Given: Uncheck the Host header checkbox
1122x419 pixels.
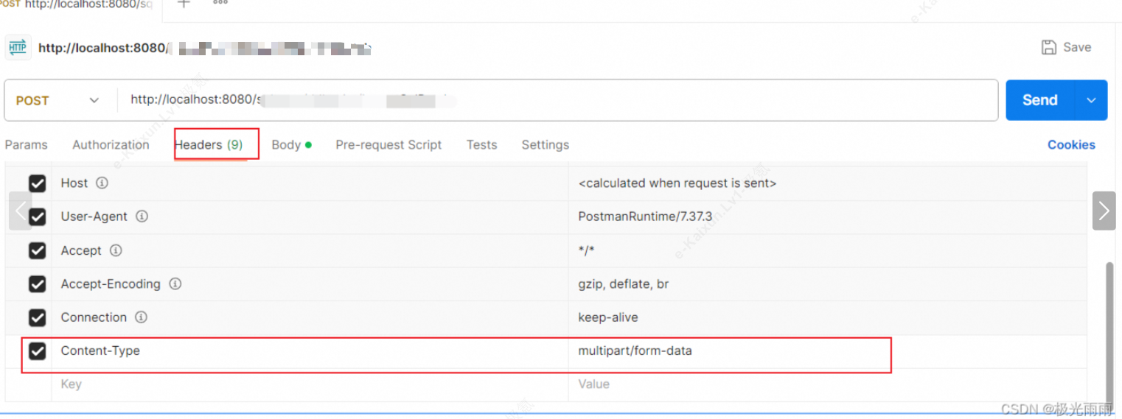Looking at the screenshot, I should click(x=37, y=183).
